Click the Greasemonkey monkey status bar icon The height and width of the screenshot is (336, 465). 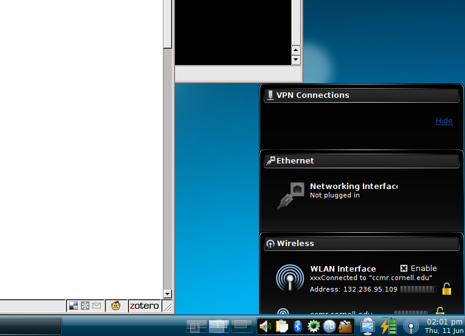115,306
